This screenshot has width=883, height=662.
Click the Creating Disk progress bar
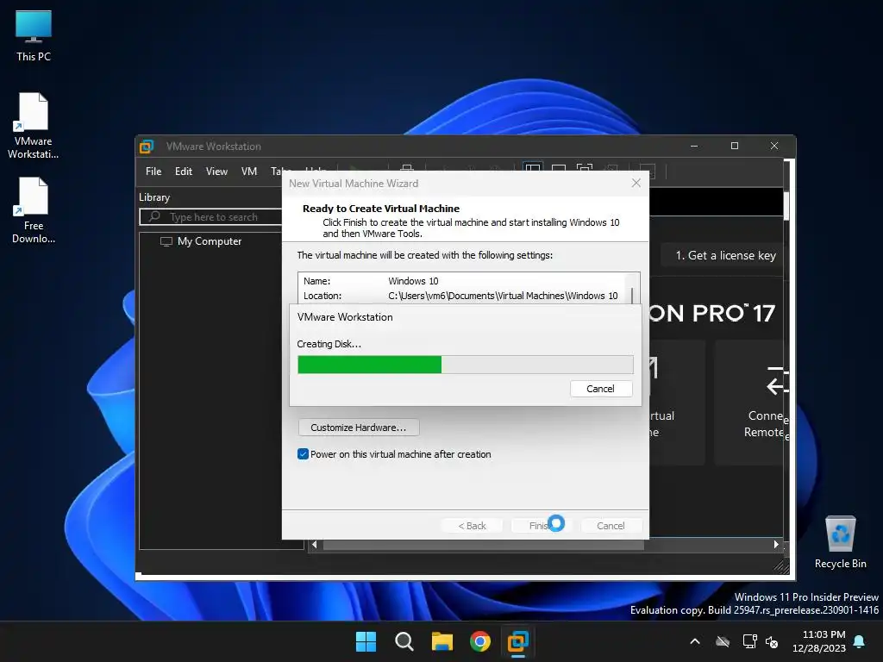click(x=465, y=365)
